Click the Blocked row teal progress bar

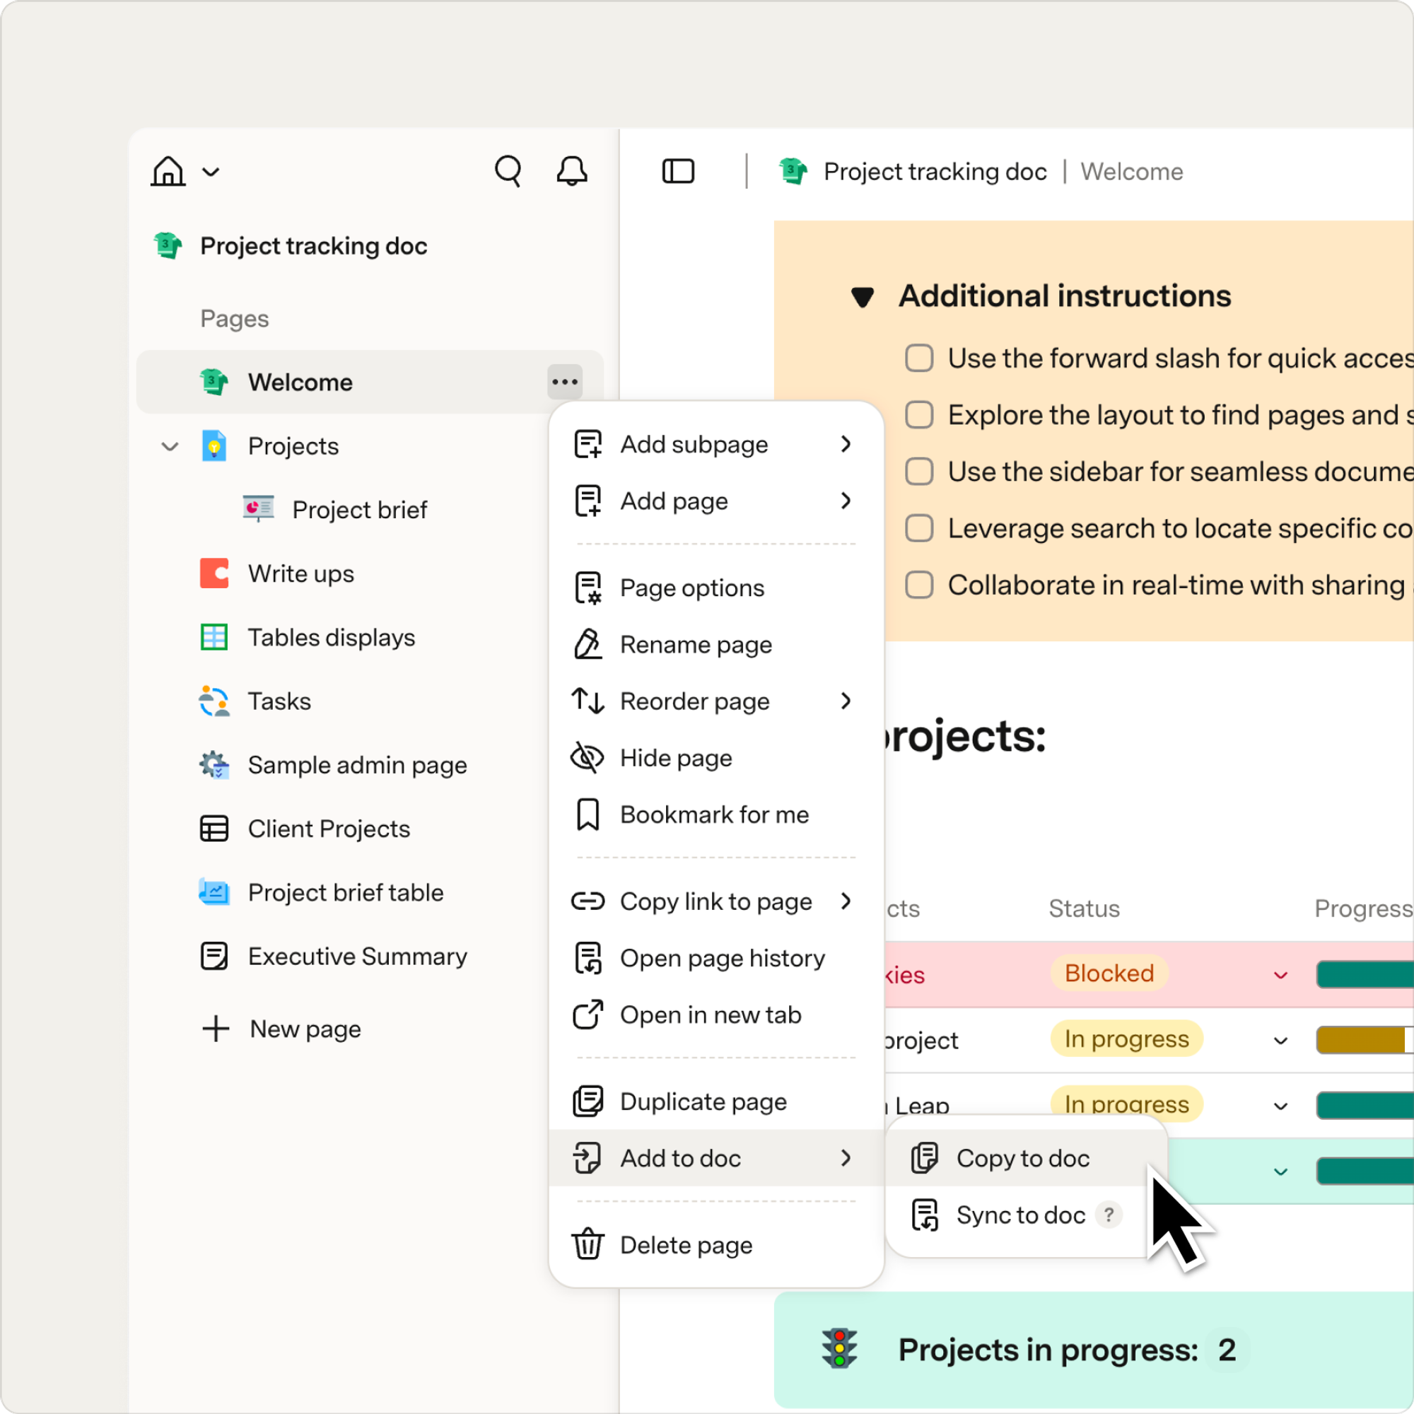click(x=1365, y=974)
